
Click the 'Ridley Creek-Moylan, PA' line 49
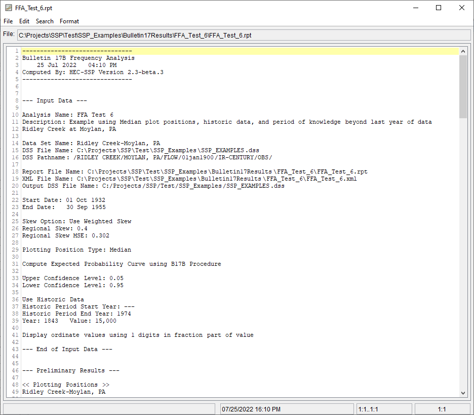64,392
